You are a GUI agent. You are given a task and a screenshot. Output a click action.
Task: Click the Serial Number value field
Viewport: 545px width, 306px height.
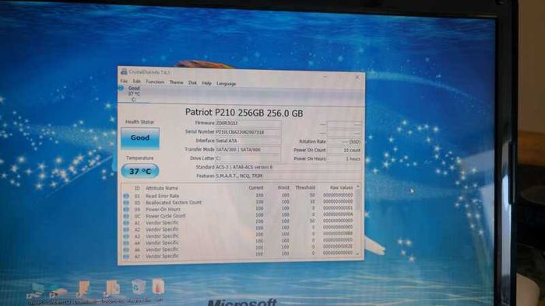[x=248, y=132]
